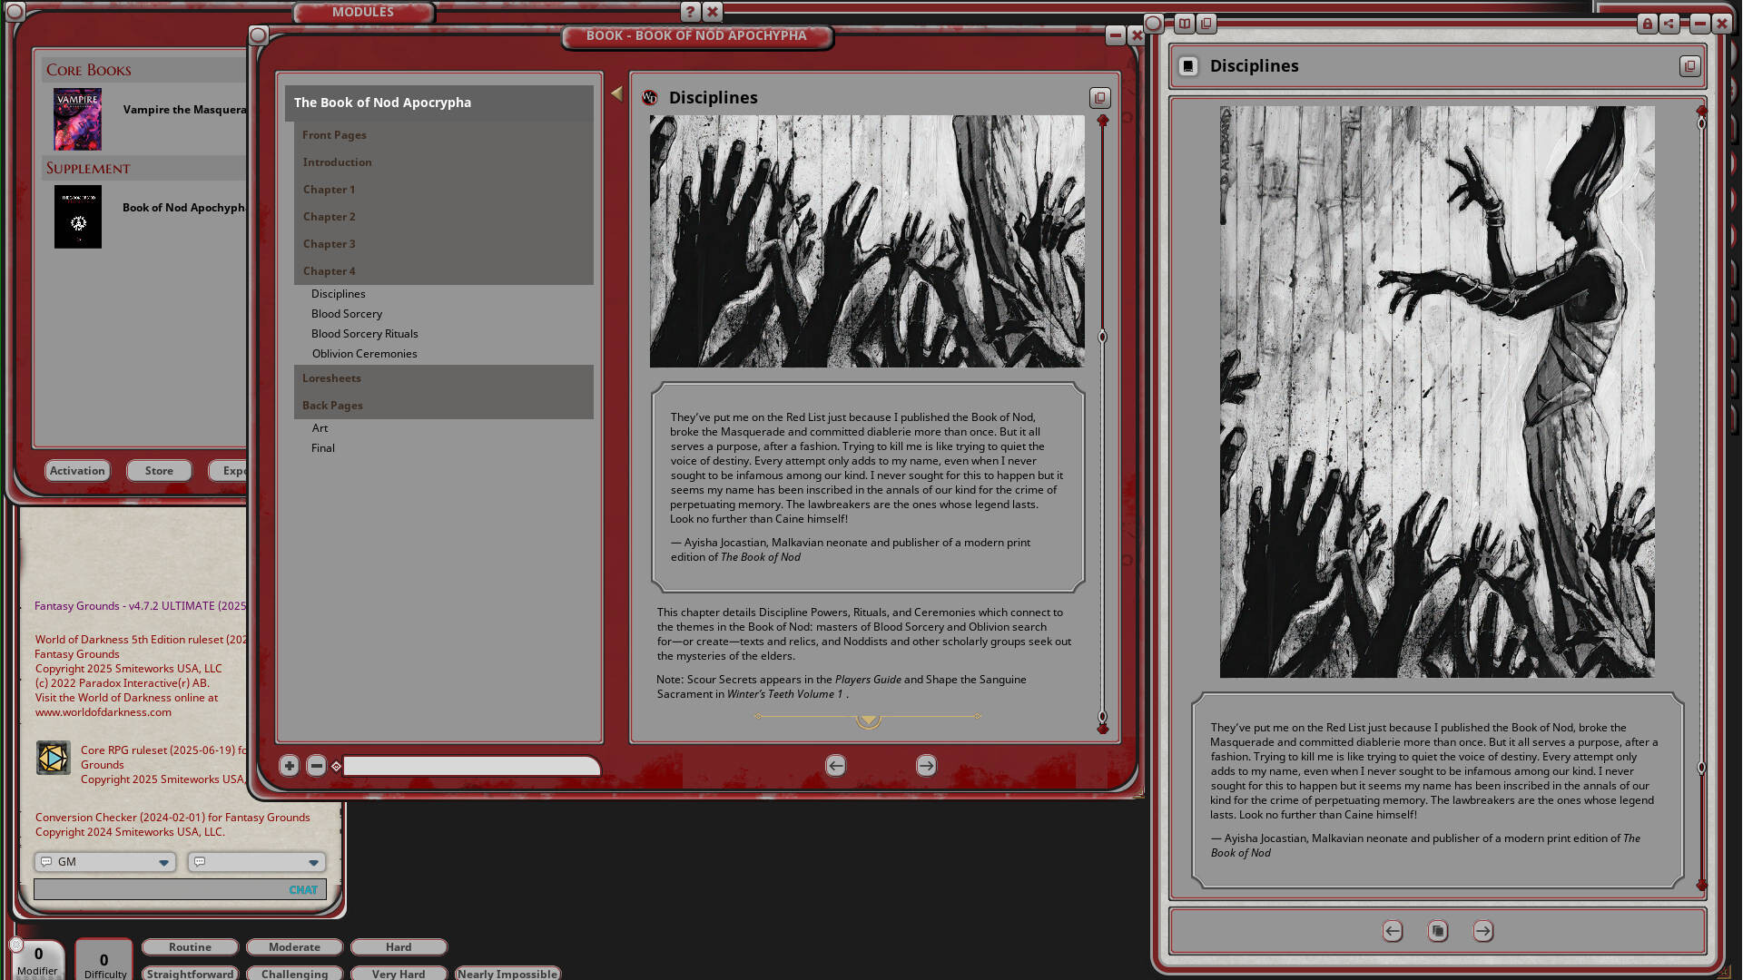Click the red page scroll slider

1103,337
